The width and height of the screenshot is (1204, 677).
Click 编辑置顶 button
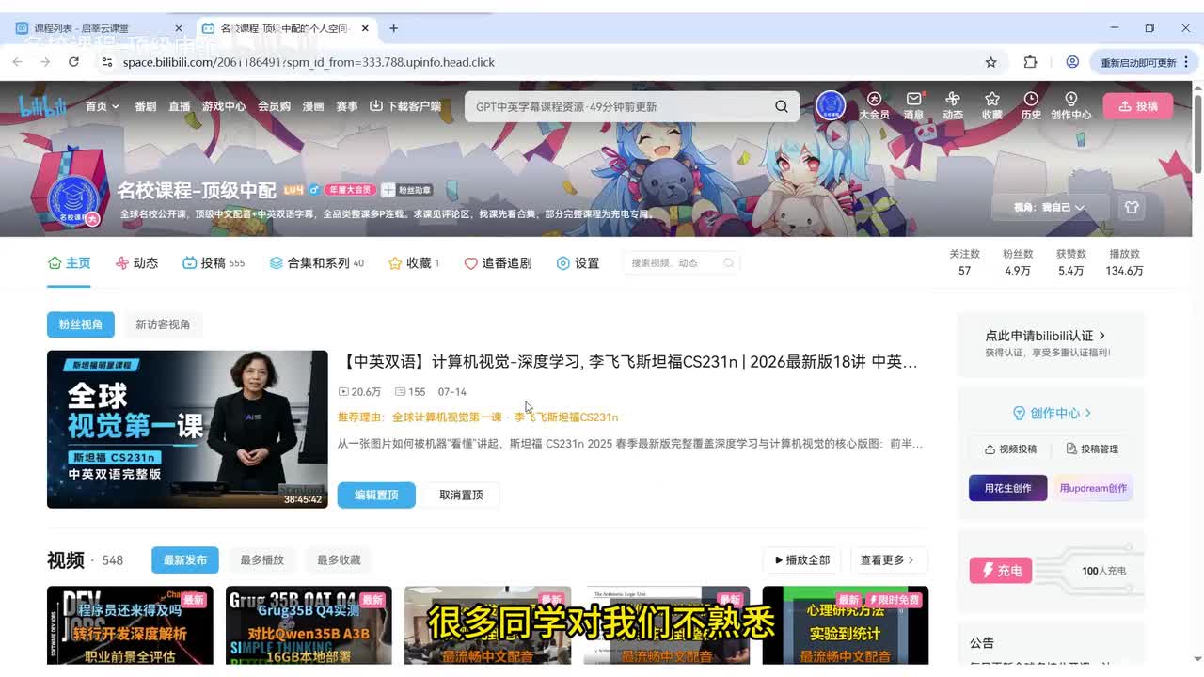click(x=376, y=495)
